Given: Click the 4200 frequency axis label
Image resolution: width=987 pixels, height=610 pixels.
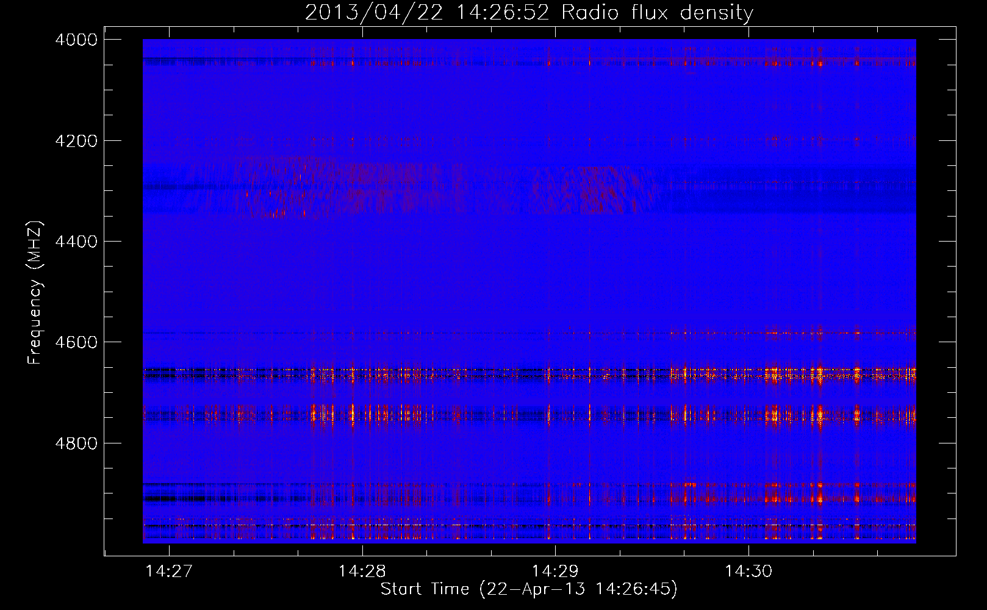Looking at the screenshot, I should click(x=76, y=141).
